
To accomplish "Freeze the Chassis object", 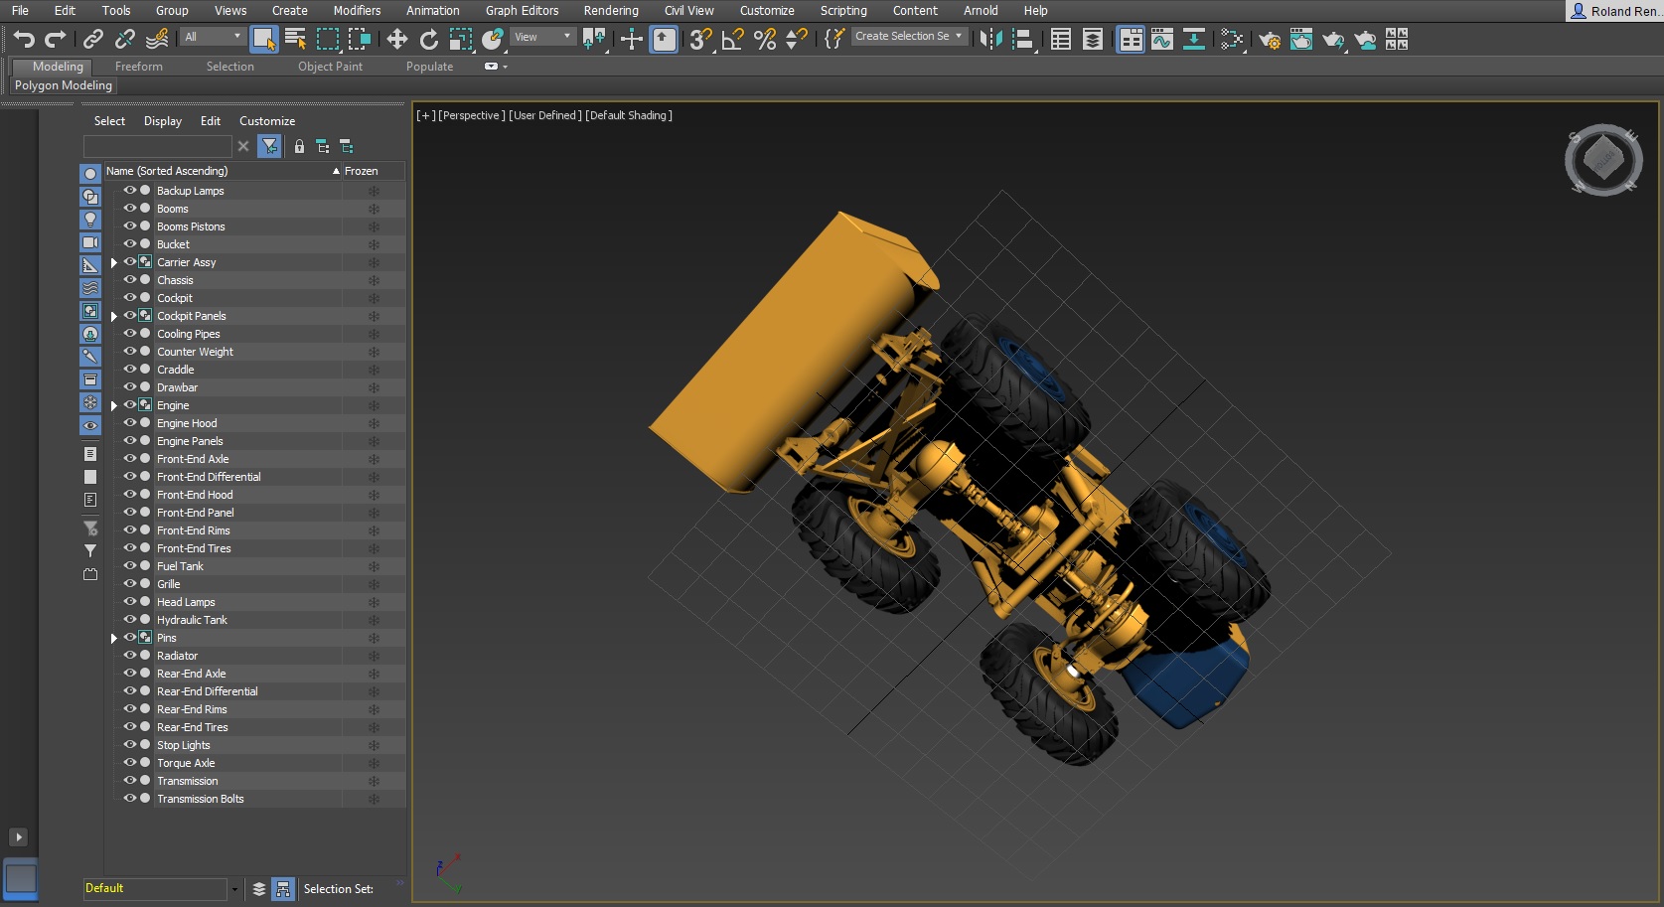I will pos(374,280).
